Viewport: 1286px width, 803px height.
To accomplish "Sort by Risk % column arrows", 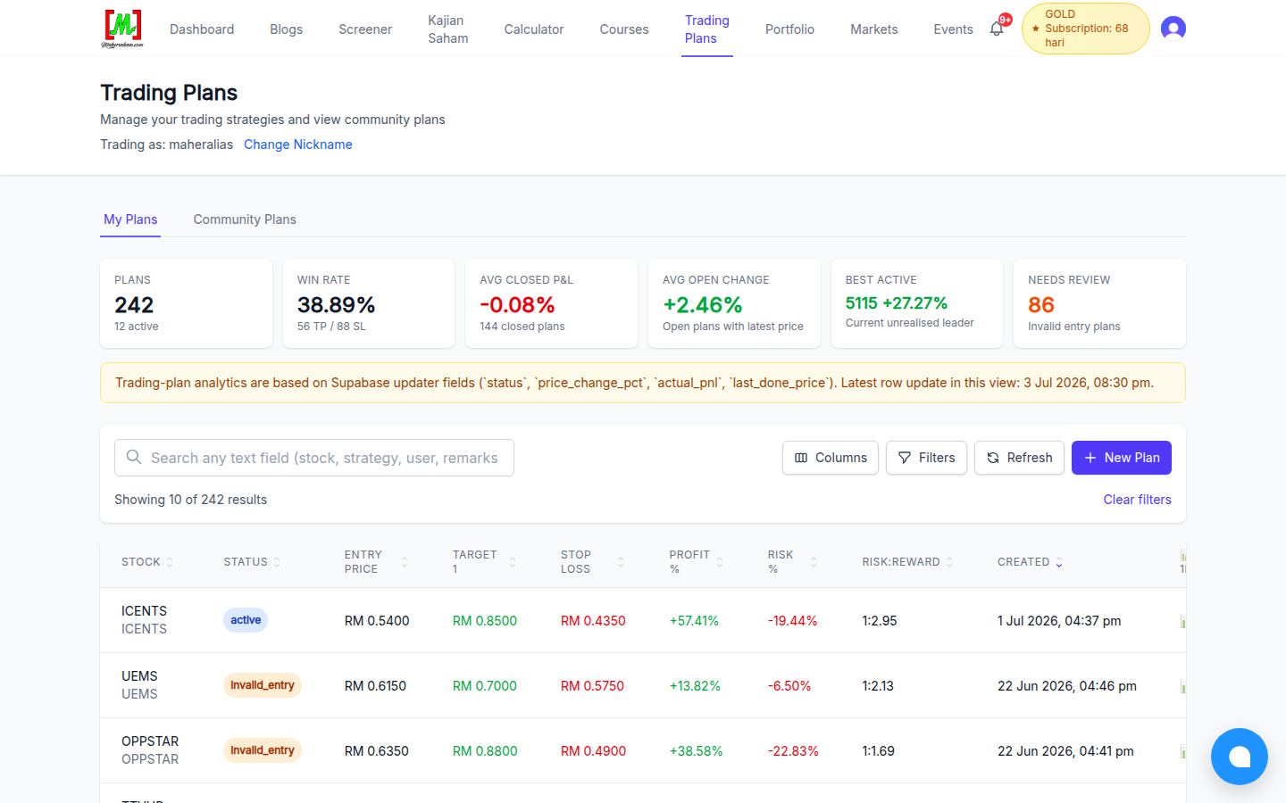I will pos(814,562).
